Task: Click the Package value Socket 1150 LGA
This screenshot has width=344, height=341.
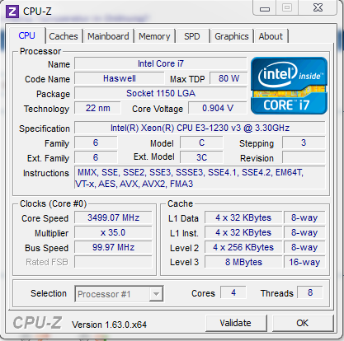Action: [161, 93]
